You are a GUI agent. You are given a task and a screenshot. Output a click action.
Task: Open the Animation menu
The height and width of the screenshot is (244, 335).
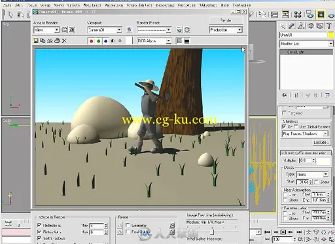click(114, 5)
